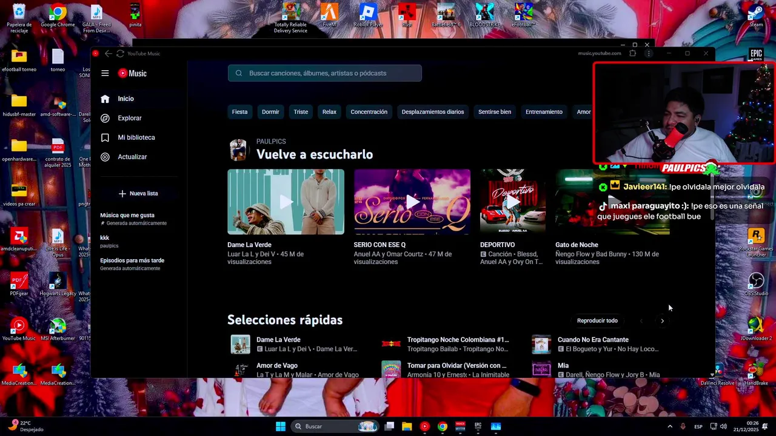The width and height of the screenshot is (776, 436).
Task: Open the Roblox Player desktop shortcut
Action: [368, 17]
